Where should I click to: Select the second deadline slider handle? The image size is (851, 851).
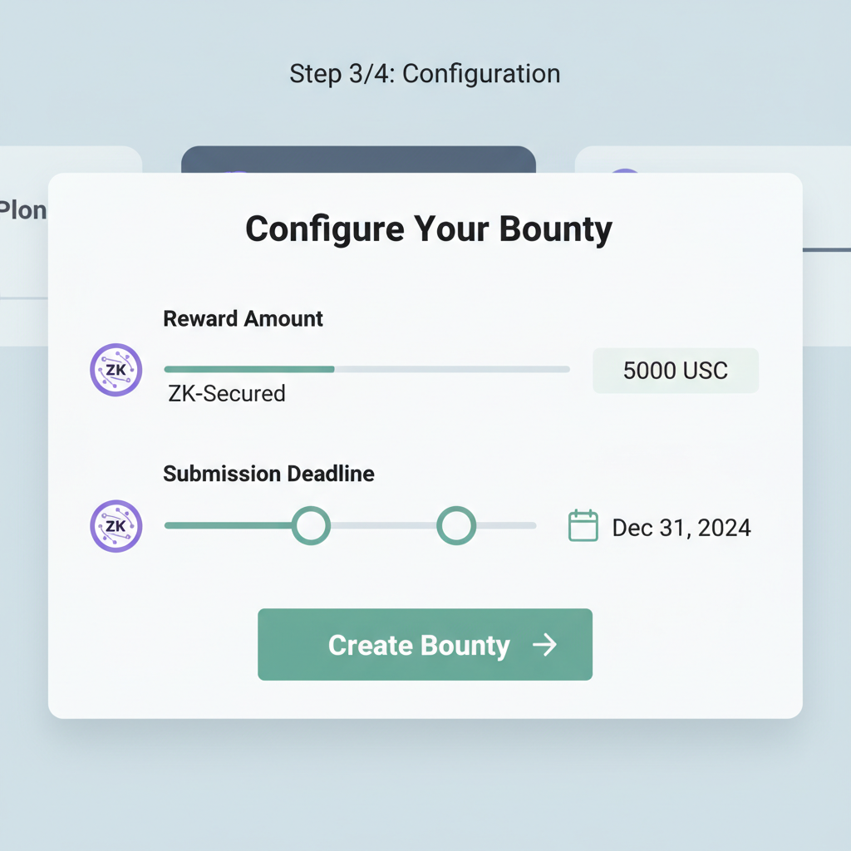point(455,525)
